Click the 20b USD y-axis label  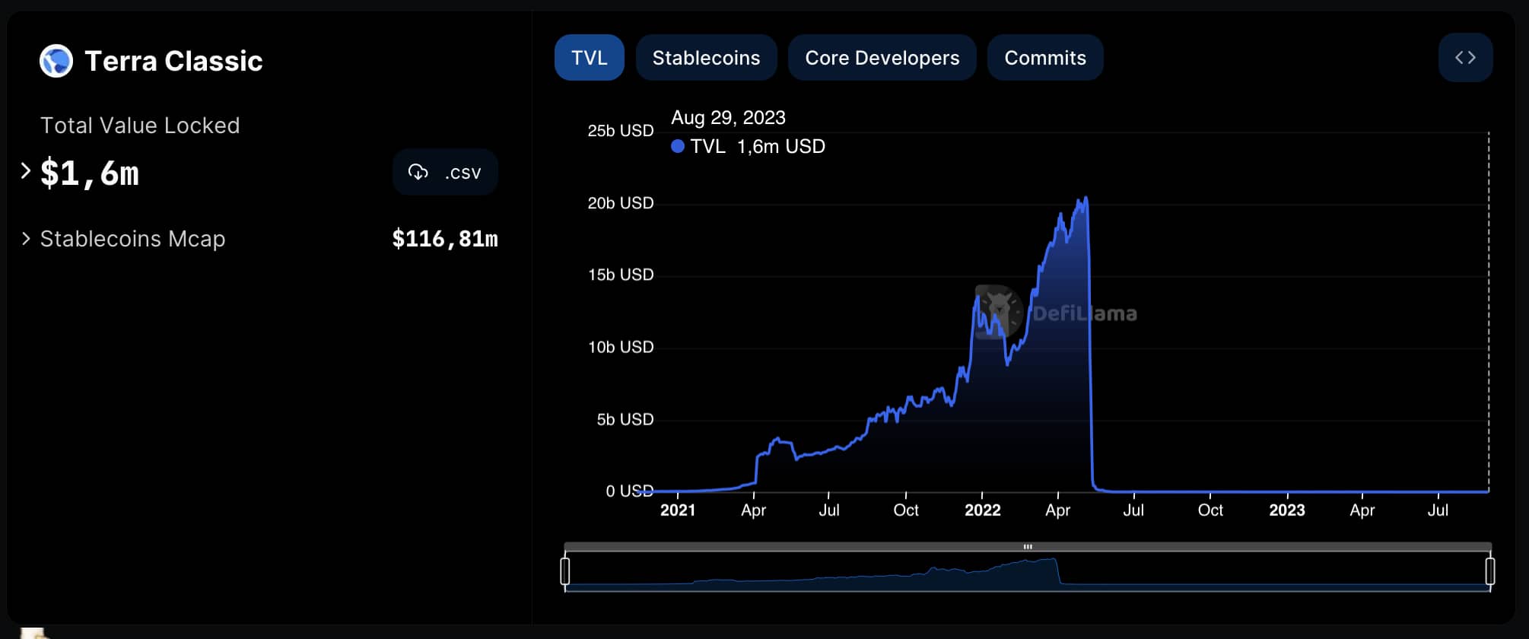coord(621,202)
